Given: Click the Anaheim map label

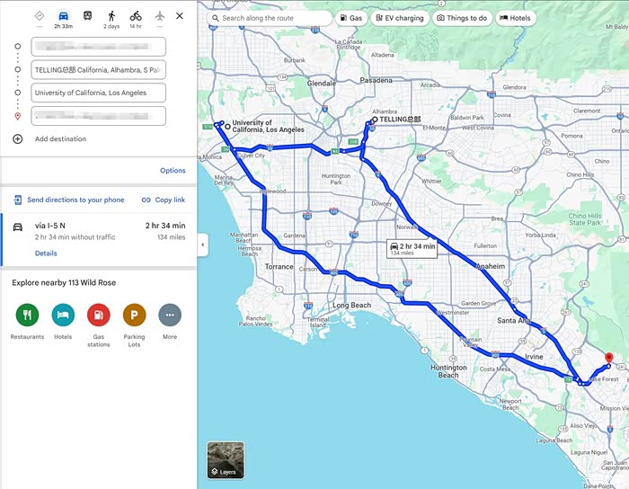Looking at the screenshot, I should 491,266.
